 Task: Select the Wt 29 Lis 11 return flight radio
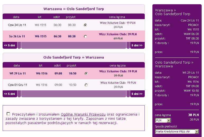coord(86,74)
